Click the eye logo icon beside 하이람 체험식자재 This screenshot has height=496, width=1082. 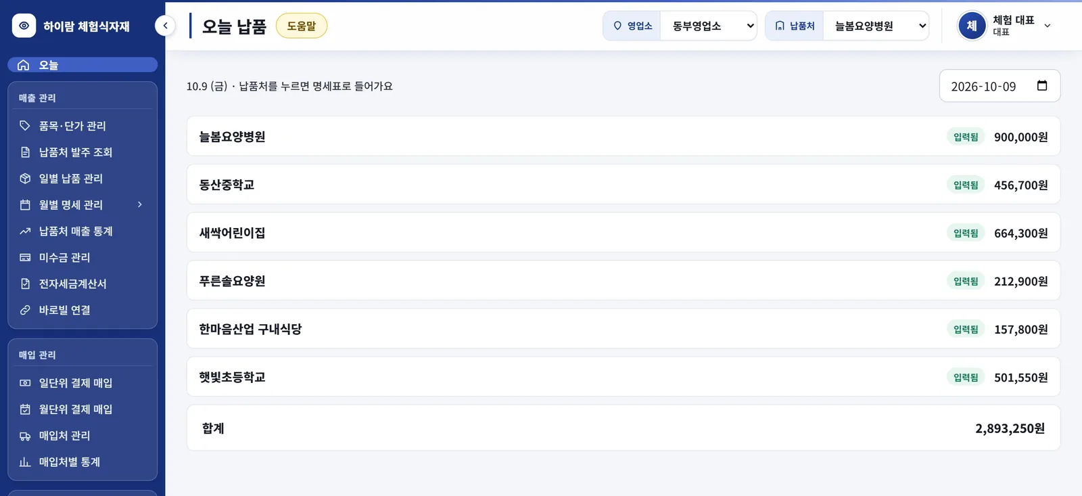point(24,26)
